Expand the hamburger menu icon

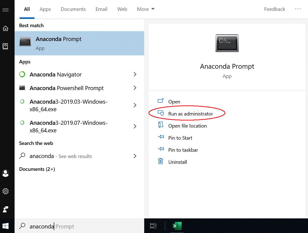pyautogui.click(x=6, y=10)
